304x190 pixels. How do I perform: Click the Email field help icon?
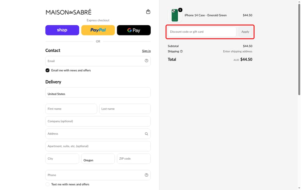pyautogui.click(x=146, y=61)
